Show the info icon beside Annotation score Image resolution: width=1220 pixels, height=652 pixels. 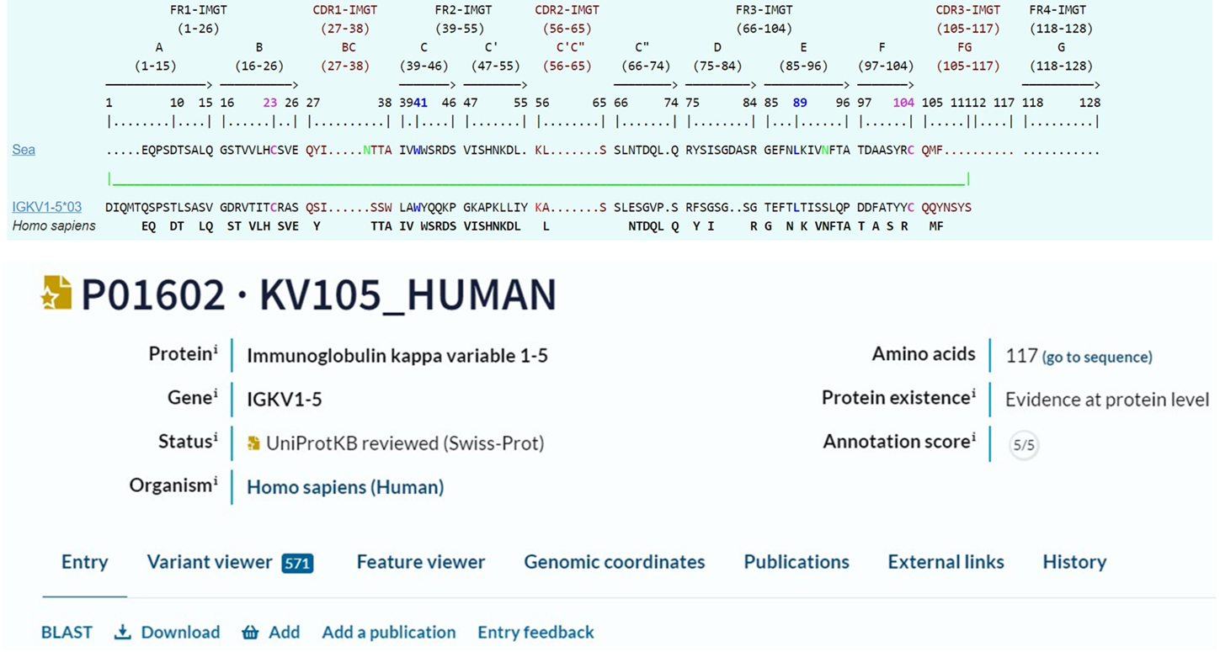click(973, 436)
